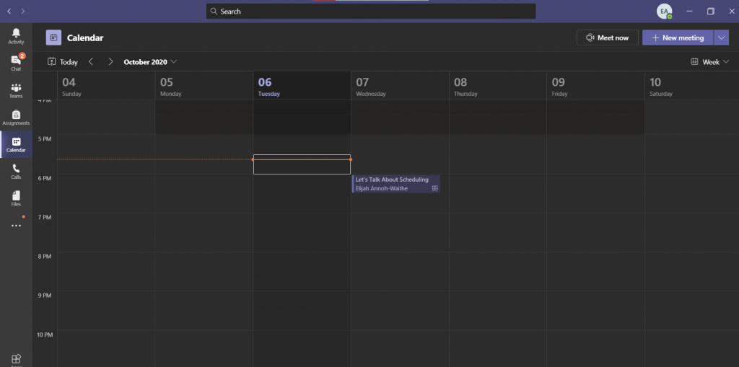Open the Calls section
The height and width of the screenshot is (367, 739).
[16, 172]
